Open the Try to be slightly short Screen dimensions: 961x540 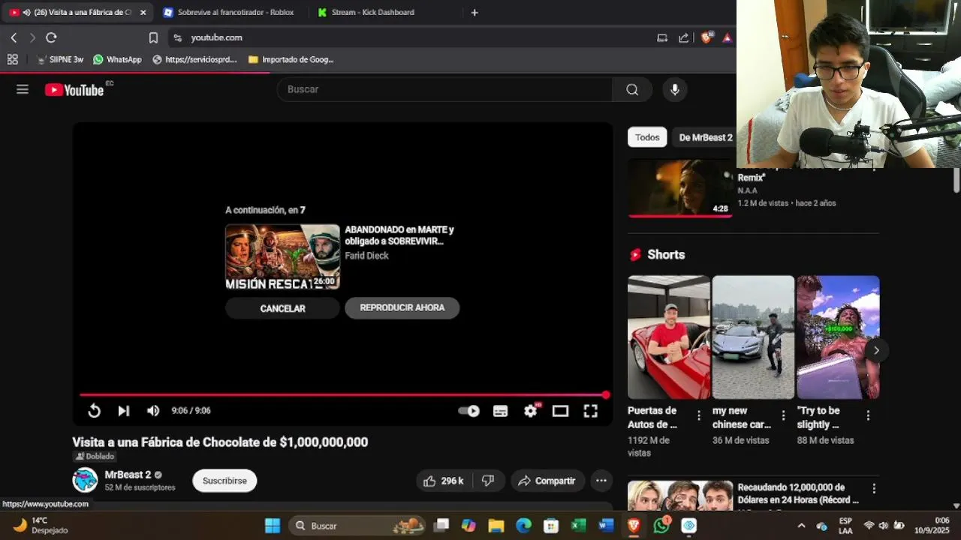838,337
